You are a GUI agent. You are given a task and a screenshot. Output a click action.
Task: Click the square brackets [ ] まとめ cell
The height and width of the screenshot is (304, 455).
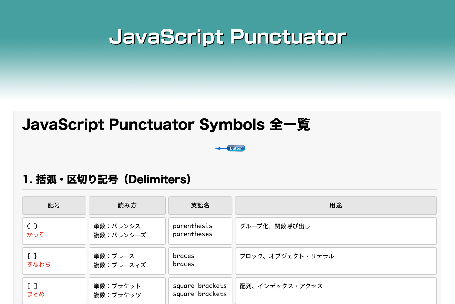tap(54, 290)
